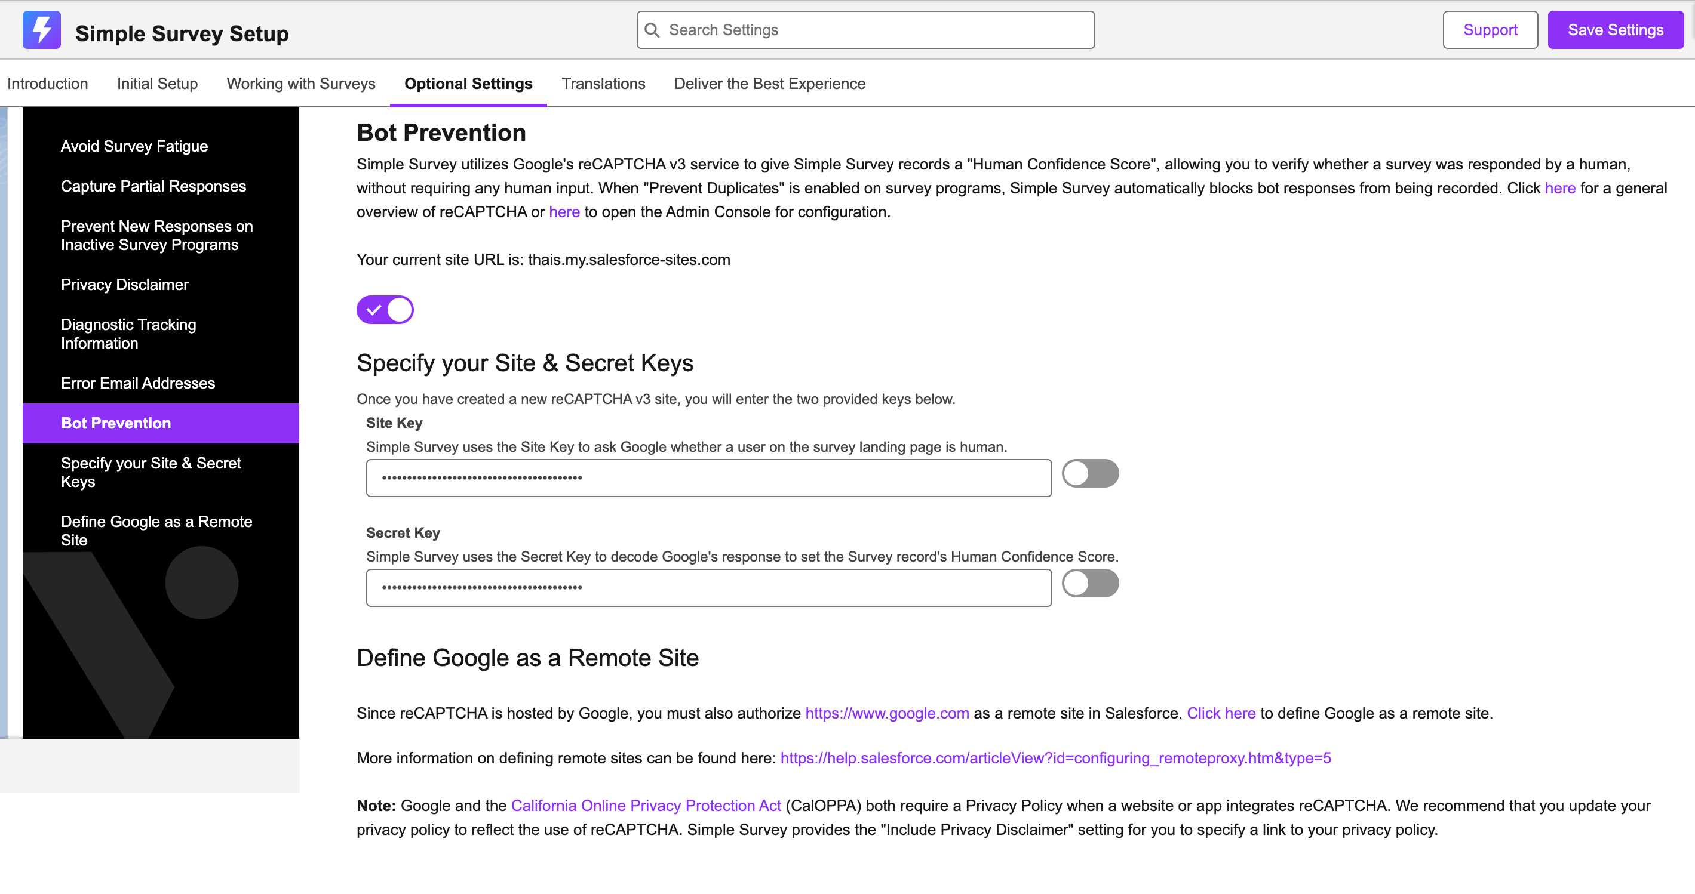Viewport: 1695px width, 894px height.
Task: Click the Simple Survey lightning bolt logo
Action: click(x=41, y=30)
